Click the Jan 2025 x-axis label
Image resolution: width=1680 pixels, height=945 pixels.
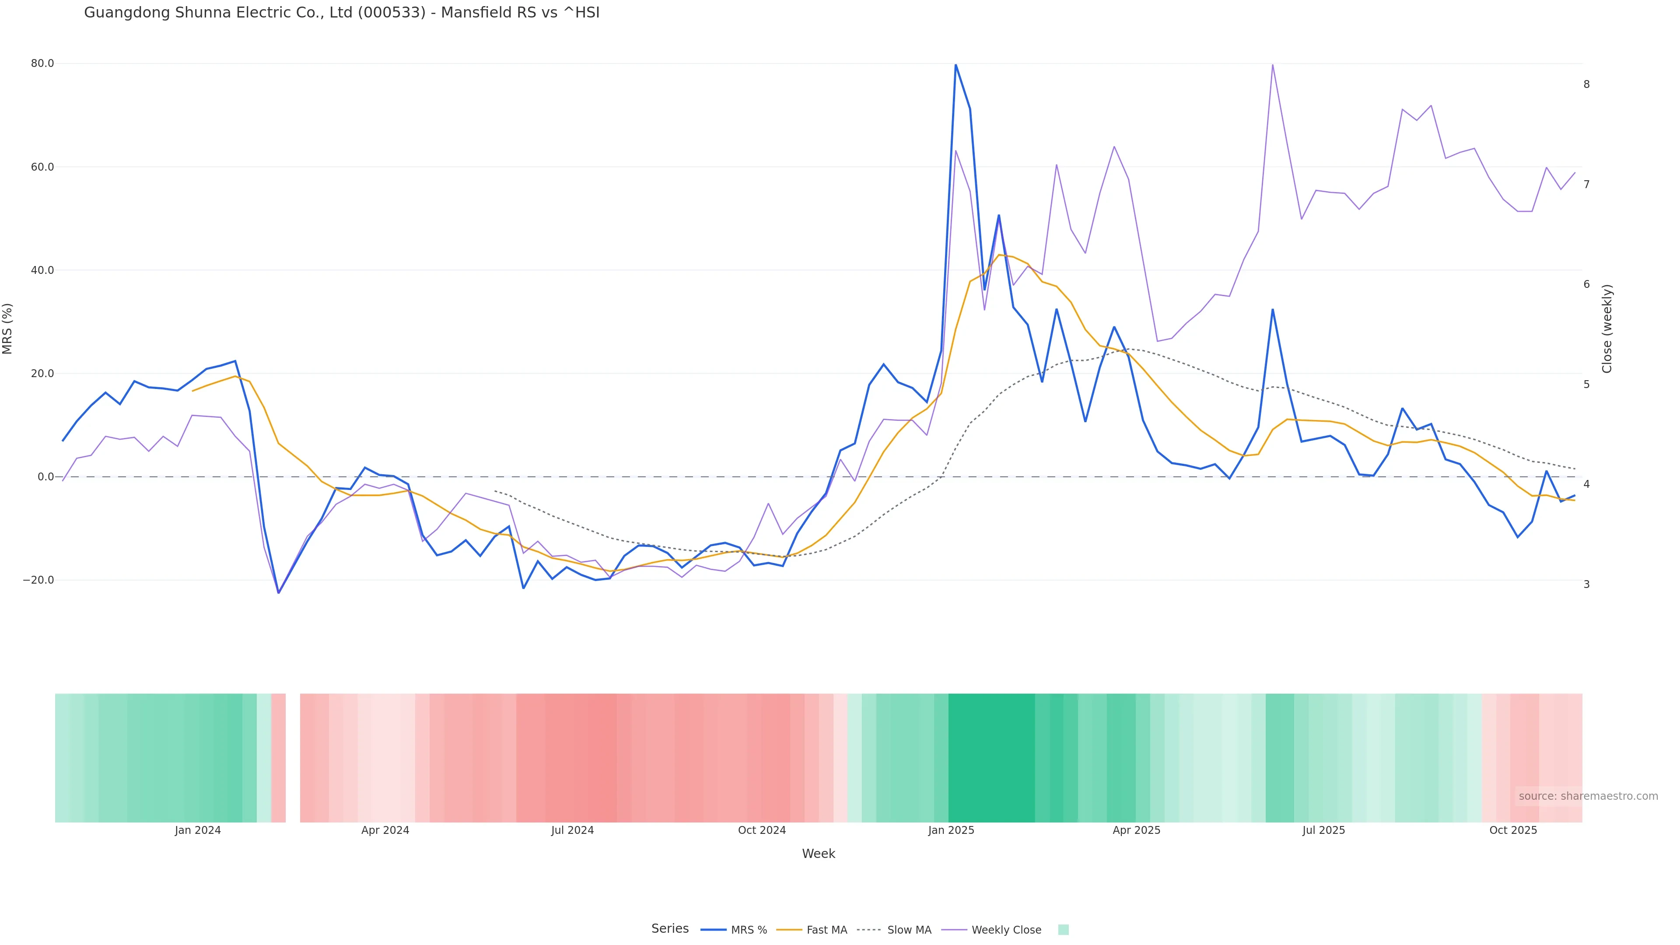pos(951,831)
